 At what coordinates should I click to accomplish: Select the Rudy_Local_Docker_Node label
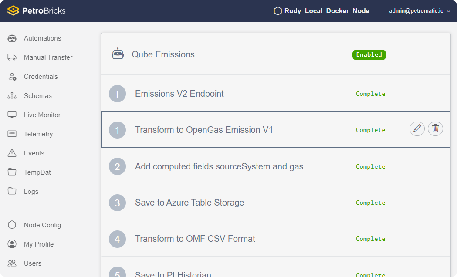327,11
